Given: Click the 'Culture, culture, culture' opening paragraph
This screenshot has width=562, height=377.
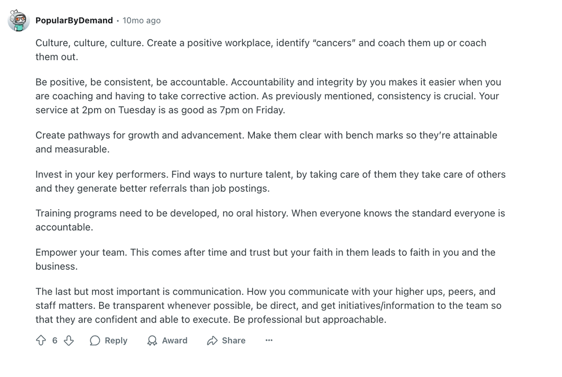Looking at the screenshot, I should coord(261,50).
